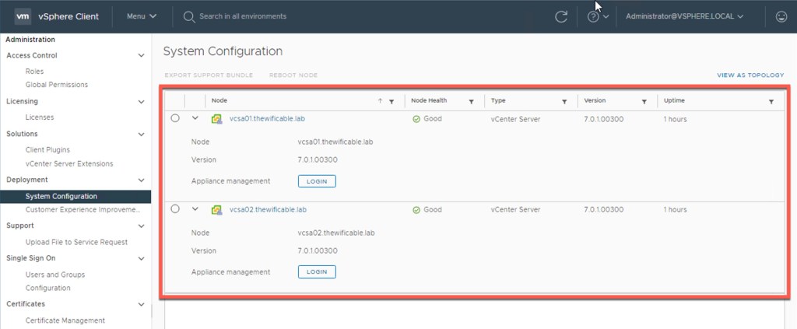The height and width of the screenshot is (329, 797).
Task: Collapse the vcsa02 node details row
Action: coord(195,209)
